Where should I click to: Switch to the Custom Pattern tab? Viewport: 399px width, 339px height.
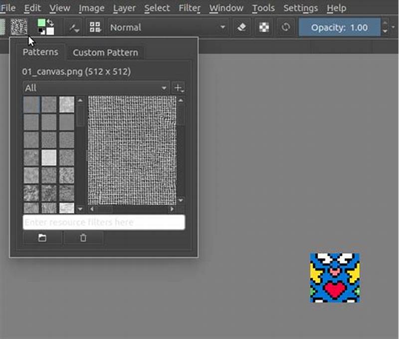pos(106,52)
